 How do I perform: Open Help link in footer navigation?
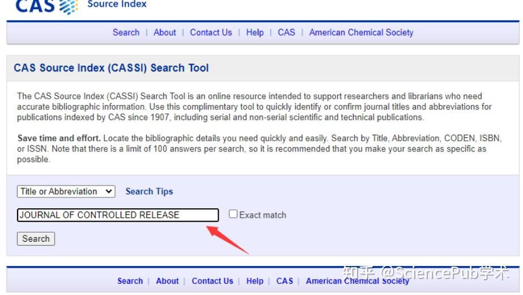pyautogui.click(x=255, y=281)
